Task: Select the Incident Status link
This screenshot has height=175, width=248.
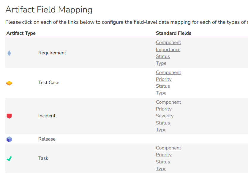Action: point(163,123)
